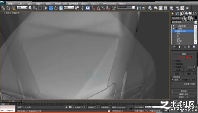The width and height of the screenshot is (198, 113).
Task: Toggle the Spinner Snap icon
Action: point(108,8)
